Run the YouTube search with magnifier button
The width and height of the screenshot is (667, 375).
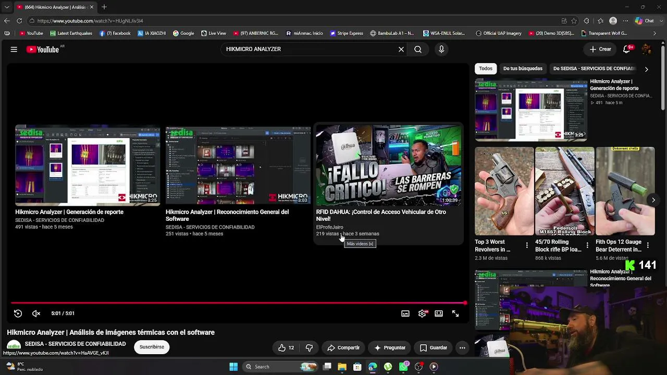pyautogui.click(x=418, y=49)
